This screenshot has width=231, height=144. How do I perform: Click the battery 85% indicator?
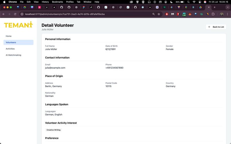[x=180, y=2]
